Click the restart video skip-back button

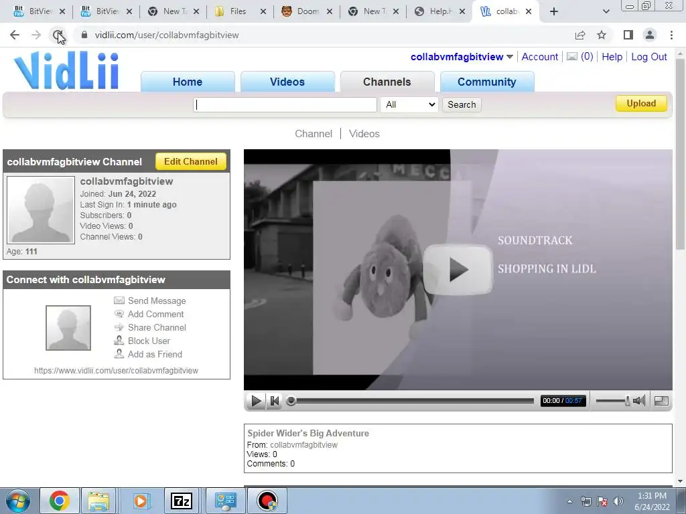pyautogui.click(x=274, y=400)
